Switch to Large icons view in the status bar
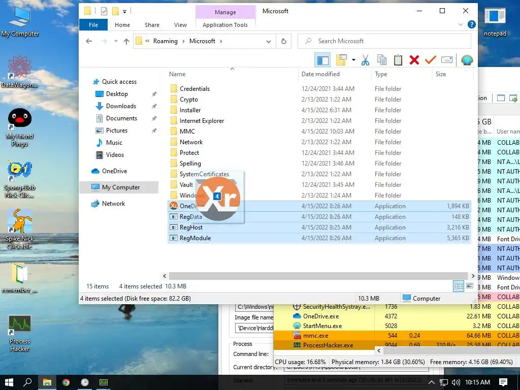The height and width of the screenshot is (390, 520). (x=470, y=286)
